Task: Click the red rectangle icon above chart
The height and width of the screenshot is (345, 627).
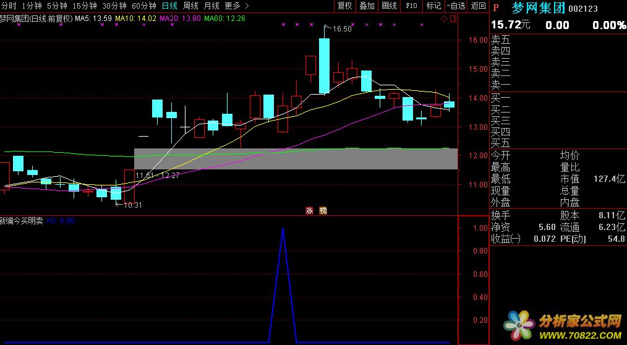Action: pos(453,19)
